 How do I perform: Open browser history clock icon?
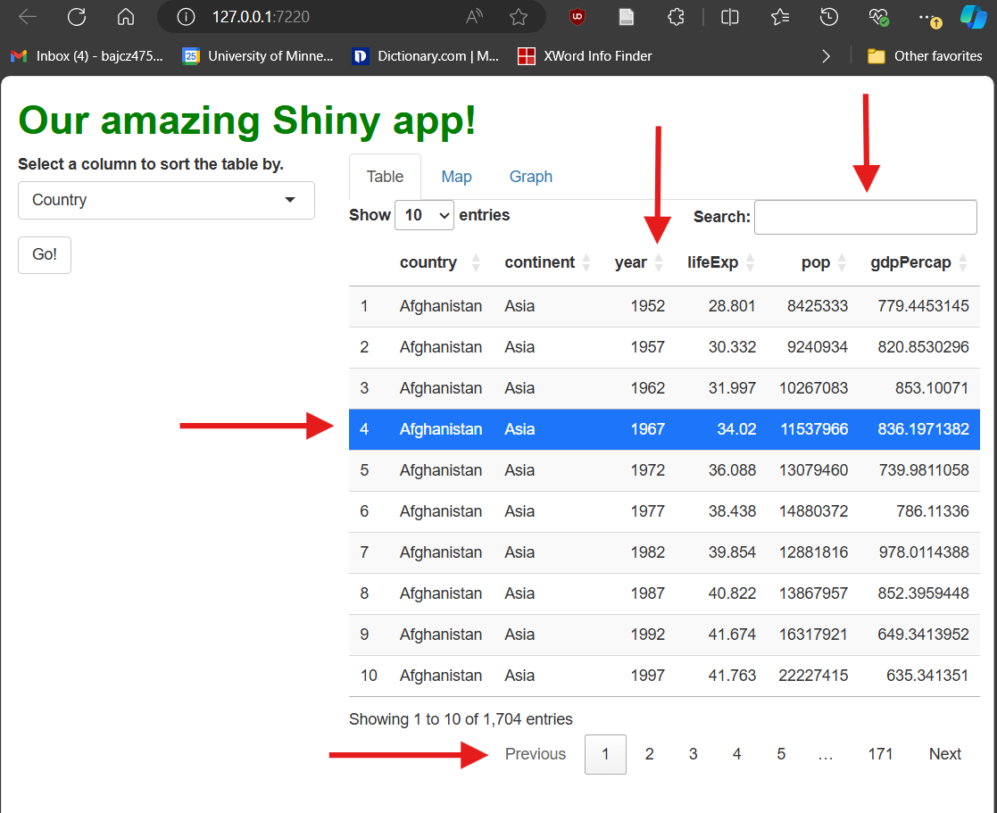coord(829,17)
